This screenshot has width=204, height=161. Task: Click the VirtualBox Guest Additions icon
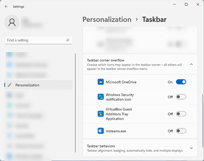tap(100, 114)
